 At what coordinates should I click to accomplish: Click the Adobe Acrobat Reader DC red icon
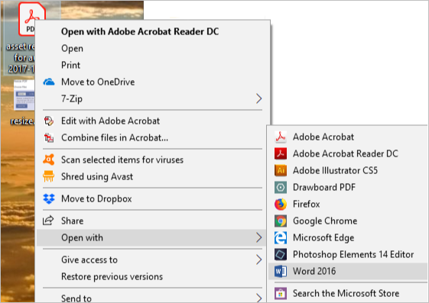pyautogui.click(x=281, y=153)
